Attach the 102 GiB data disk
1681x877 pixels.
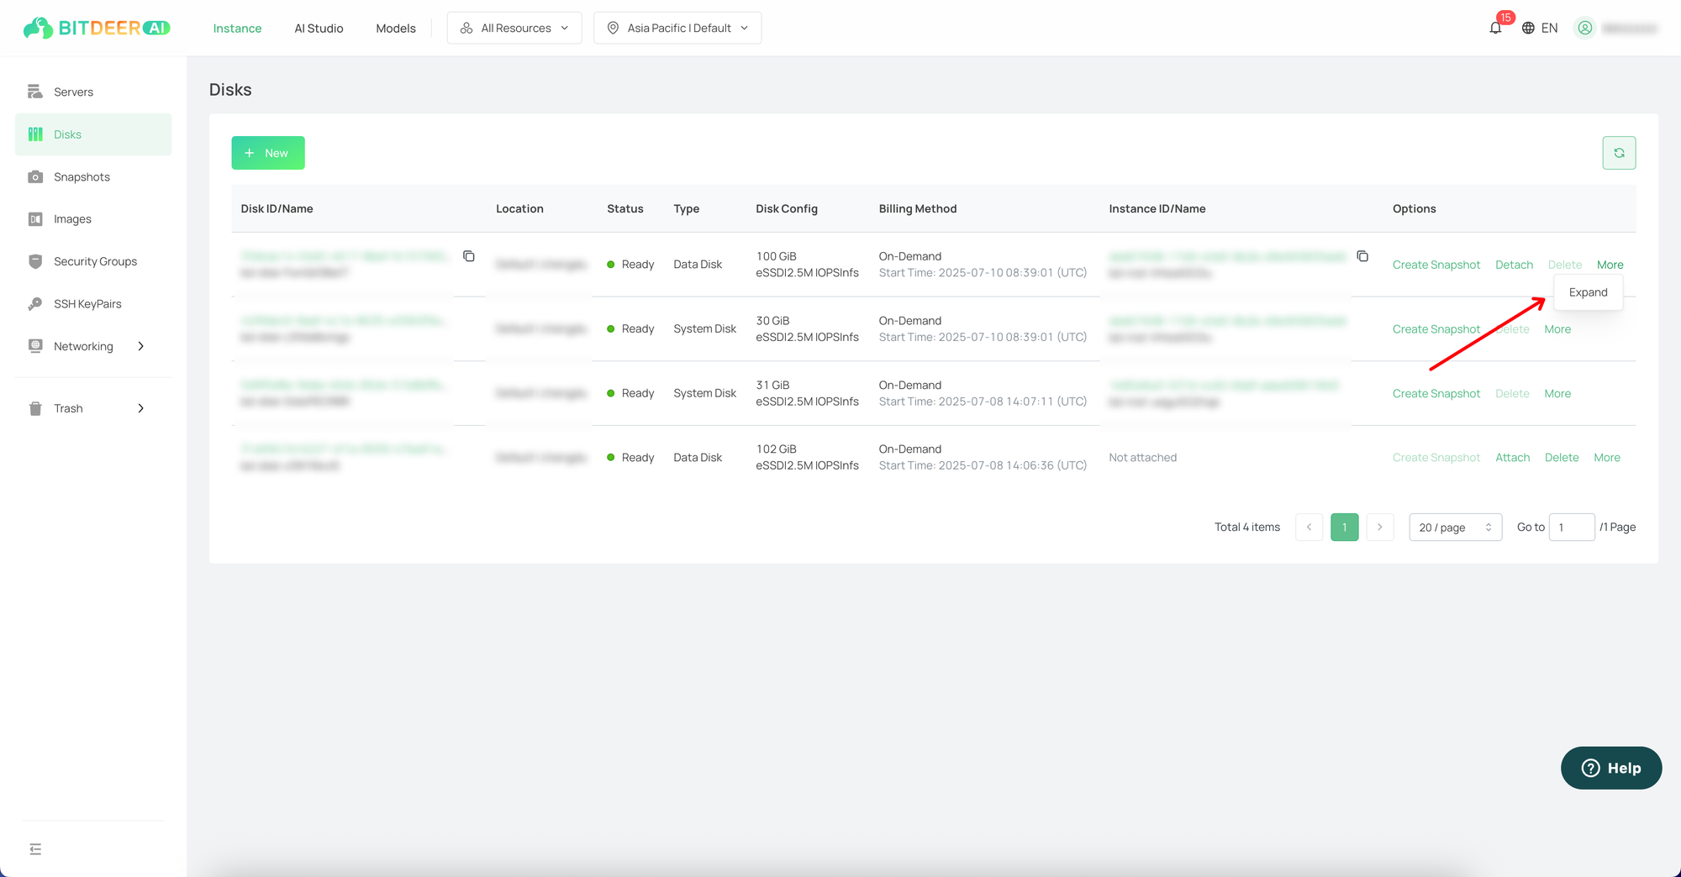(x=1512, y=458)
